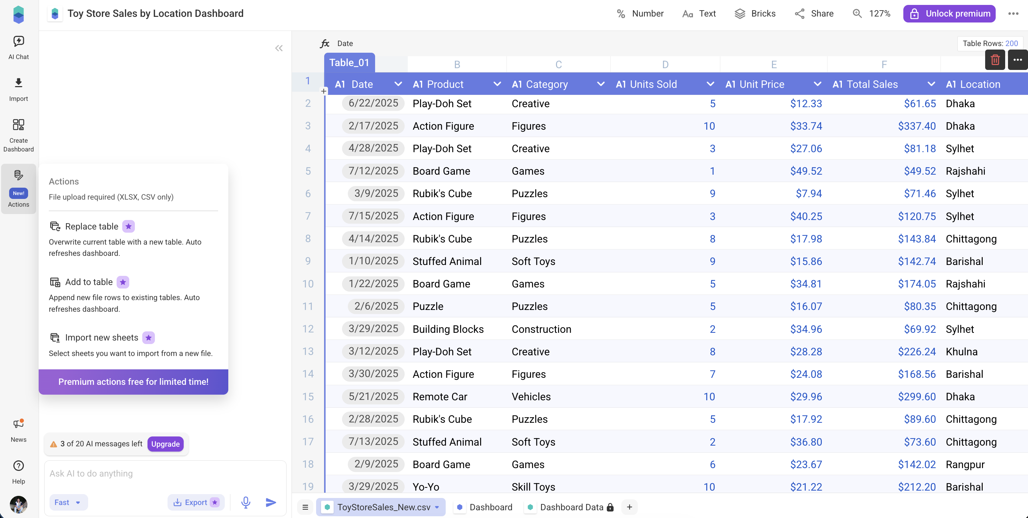Click the Upgrade button for AI messages
The height and width of the screenshot is (518, 1028).
click(165, 444)
